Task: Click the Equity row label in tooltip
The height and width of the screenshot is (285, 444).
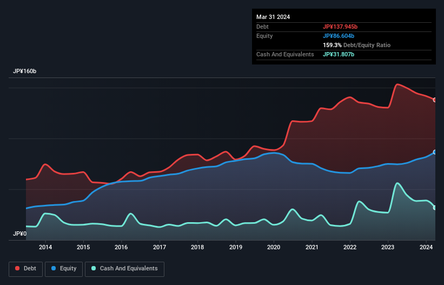Action: click(264, 36)
